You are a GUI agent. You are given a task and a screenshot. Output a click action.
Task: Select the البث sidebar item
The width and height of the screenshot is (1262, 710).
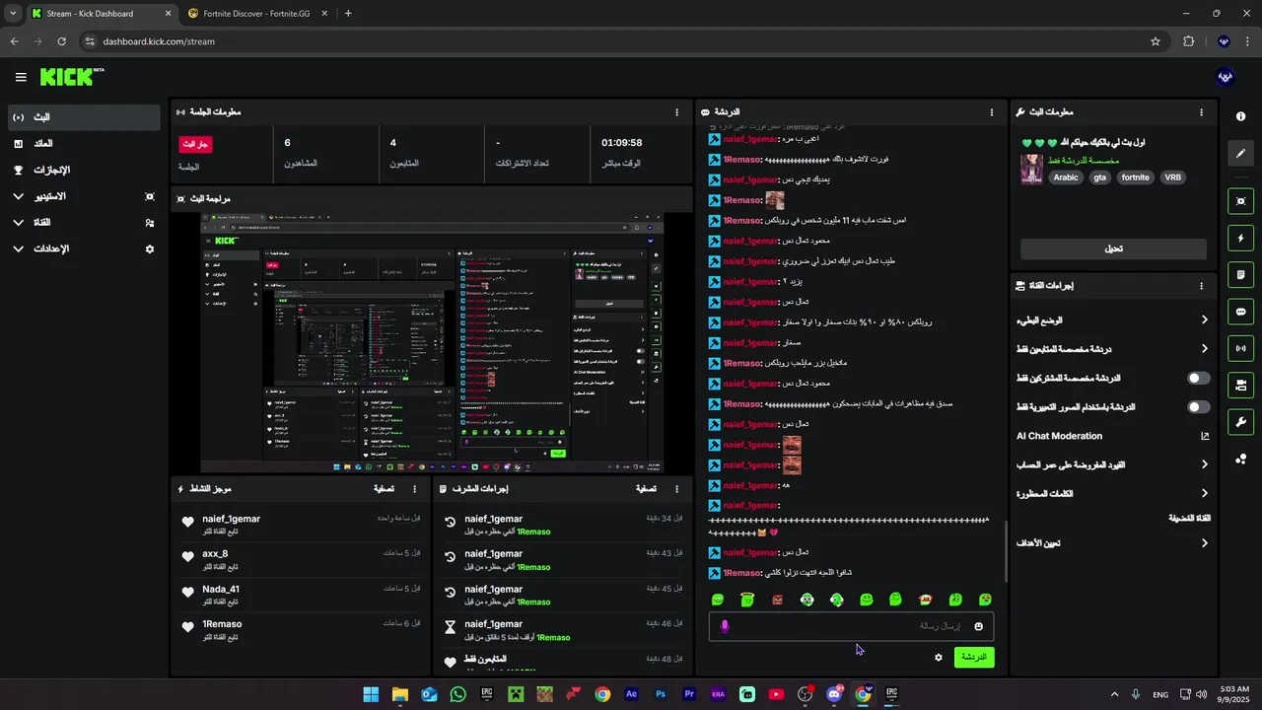pyautogui.click(x=83, y=117)
